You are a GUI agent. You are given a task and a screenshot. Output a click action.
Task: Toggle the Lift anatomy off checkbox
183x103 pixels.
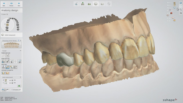12,90
